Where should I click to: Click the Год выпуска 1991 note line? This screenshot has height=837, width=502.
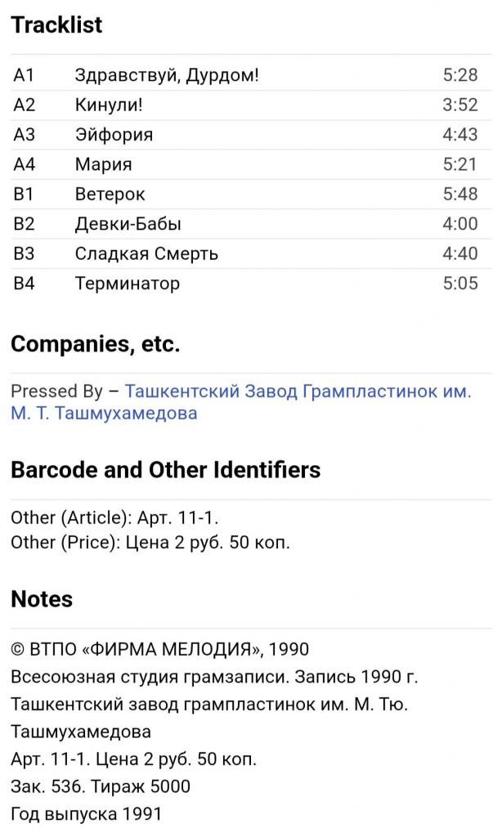87,814
